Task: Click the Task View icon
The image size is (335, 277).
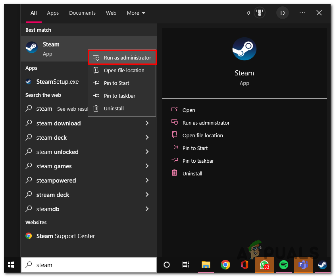Action: pyautogui.click(x=185, y=265)
